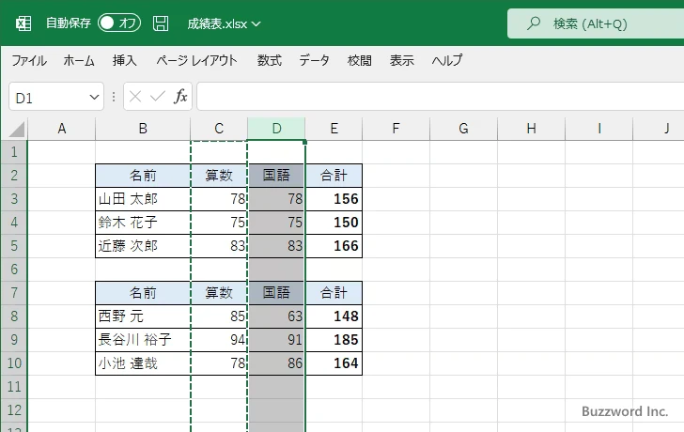
Task: Toggle the AutoSave switch
Action: [119, 23]
